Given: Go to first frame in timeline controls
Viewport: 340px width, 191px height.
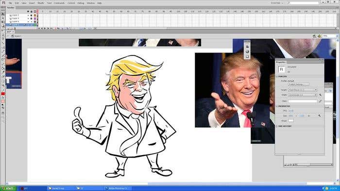Looking at the screenshot, I should (39, 29).
